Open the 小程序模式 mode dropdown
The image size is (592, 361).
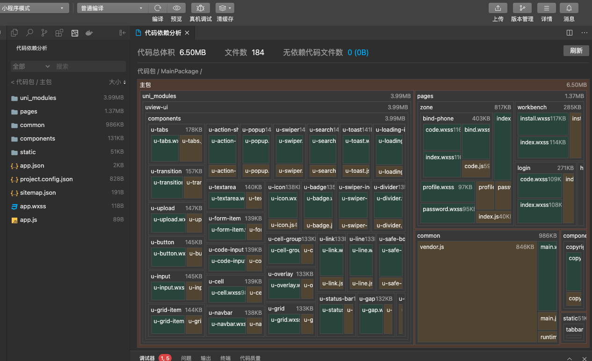[x=34, y=8]
